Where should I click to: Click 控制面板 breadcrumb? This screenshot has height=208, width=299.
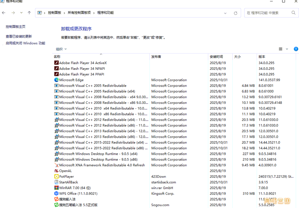[55, 13]
